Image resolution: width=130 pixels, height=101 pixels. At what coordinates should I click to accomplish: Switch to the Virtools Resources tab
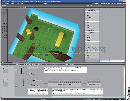101,5
